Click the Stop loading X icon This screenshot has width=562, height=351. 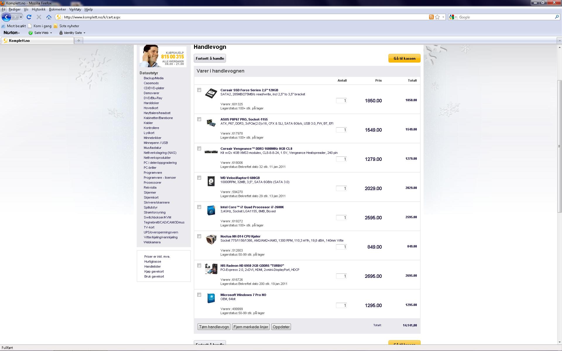pyautogui.click(x=39, y=17)
